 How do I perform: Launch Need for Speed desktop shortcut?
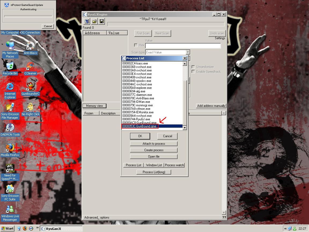[x=10, y=172]
